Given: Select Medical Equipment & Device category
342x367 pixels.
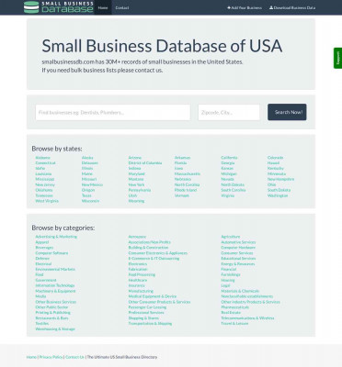Looking at the screenshot, I should 153,296.
